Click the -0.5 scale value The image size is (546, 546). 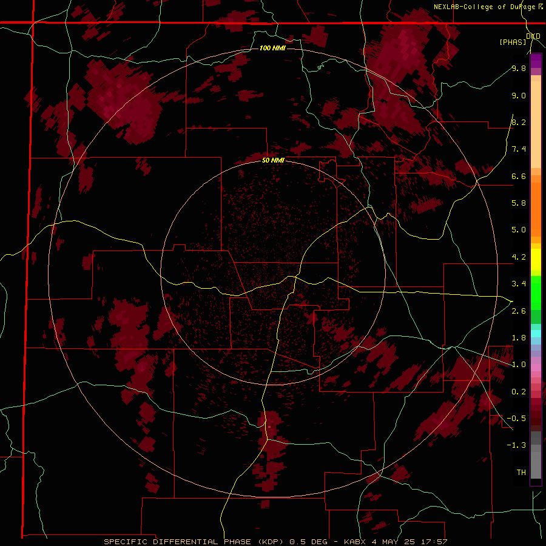tap(516, 419)
